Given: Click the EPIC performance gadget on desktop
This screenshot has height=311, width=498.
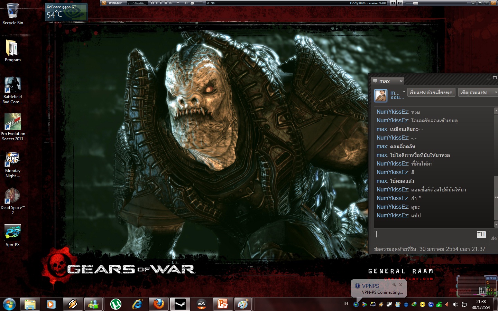Looking at the screenshot, I should click(477, 286).
